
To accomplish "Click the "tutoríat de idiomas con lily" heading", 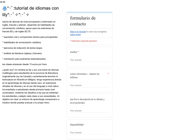I will (30, 11).
